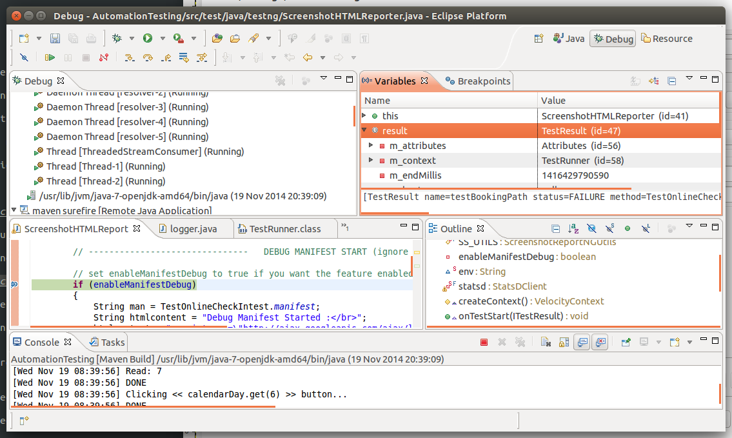Toggle Show Logical Structure in Variables view
Viewport: 732px width, 438px height.
(x=653, y=81)
